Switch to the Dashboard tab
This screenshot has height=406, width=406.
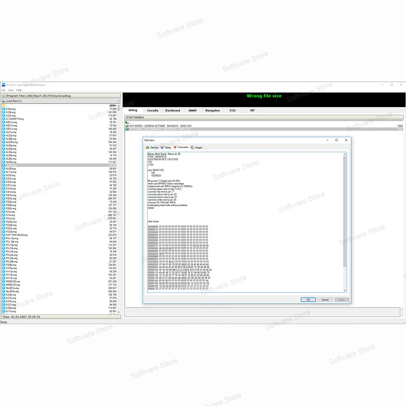(x=173, y=110)
